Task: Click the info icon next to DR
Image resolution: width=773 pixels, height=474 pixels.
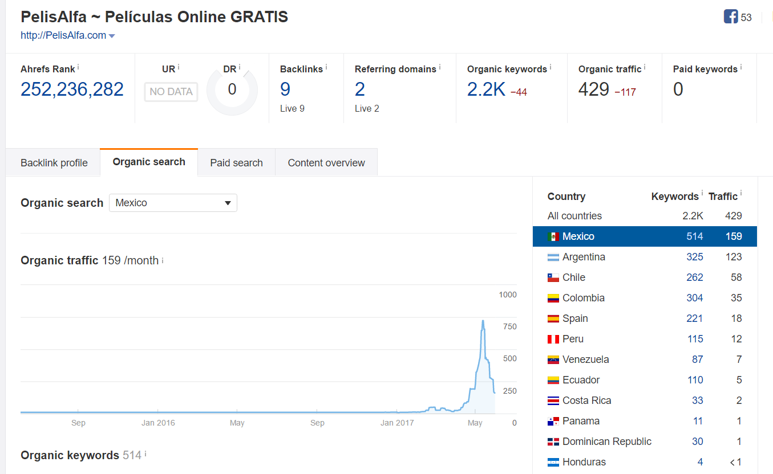Action: pyautogui.click(x=240, y=67)
